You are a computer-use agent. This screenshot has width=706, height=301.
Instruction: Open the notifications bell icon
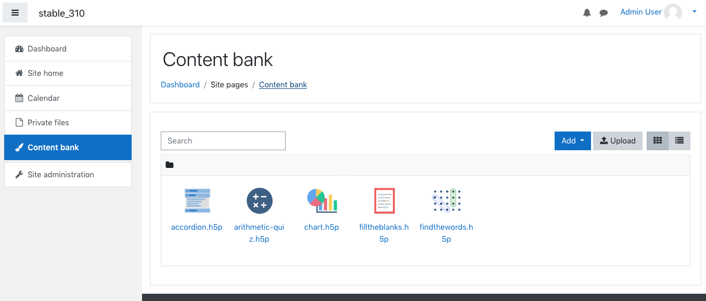point(587,13)
